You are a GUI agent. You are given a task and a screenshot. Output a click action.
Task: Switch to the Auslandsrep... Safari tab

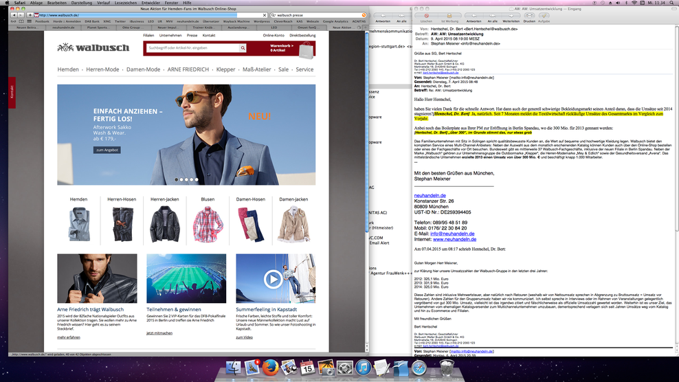(x=238, y=27)
